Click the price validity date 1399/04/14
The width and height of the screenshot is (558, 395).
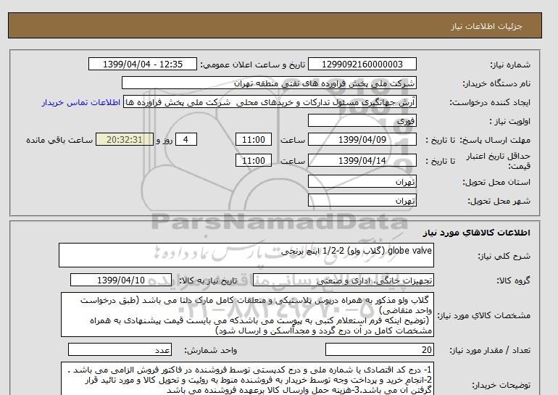[362, 160]
